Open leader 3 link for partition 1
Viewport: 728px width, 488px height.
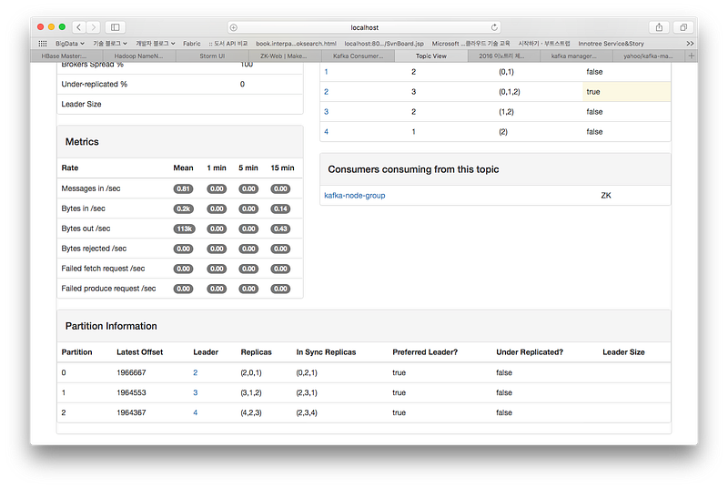pos(195,392)
